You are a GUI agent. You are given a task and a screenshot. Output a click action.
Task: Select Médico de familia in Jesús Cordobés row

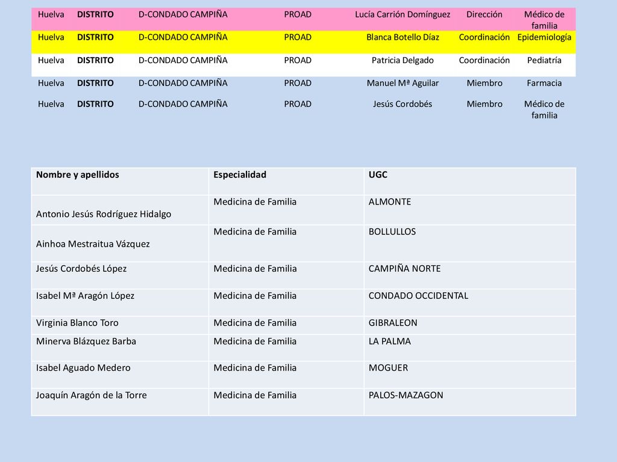[544, 109]
